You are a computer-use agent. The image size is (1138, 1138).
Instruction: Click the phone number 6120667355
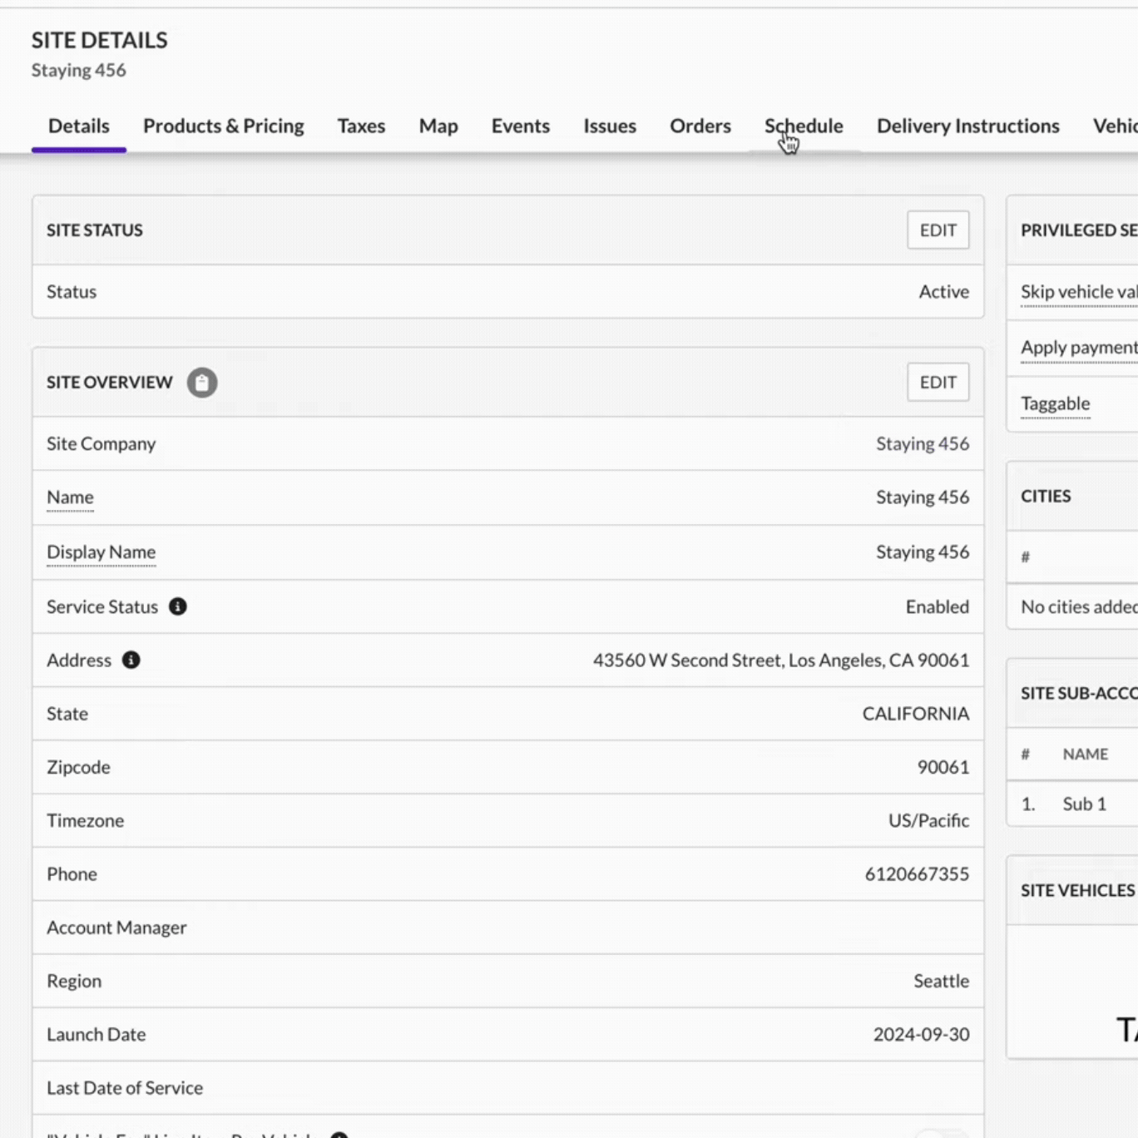pos(918,874)
